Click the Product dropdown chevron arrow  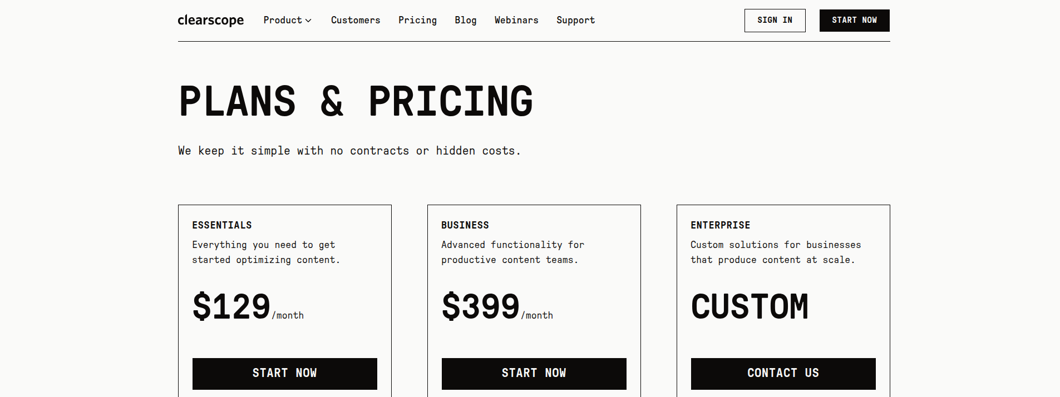(309, 21)
